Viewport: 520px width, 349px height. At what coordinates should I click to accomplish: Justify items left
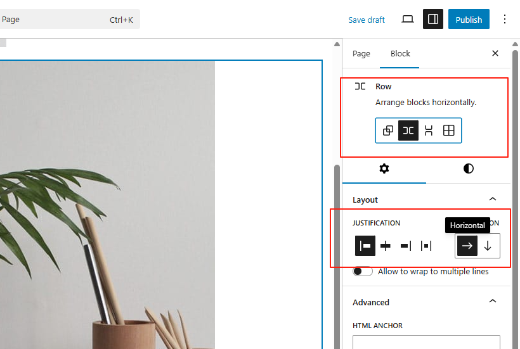(x=365, y=246)
